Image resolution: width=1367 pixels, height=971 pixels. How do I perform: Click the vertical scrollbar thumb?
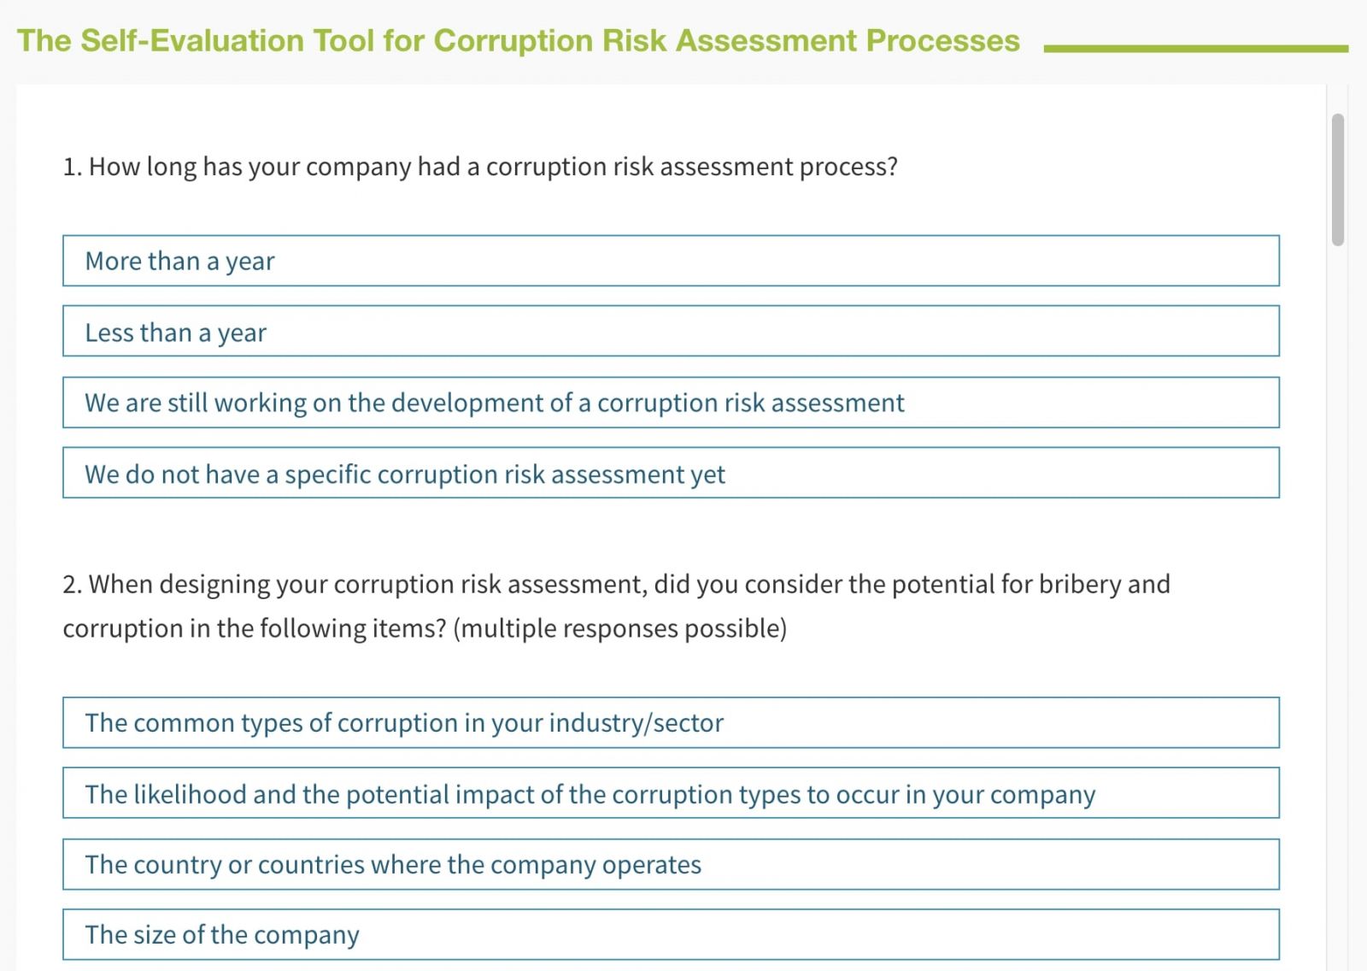click(x=1338, y=179)
